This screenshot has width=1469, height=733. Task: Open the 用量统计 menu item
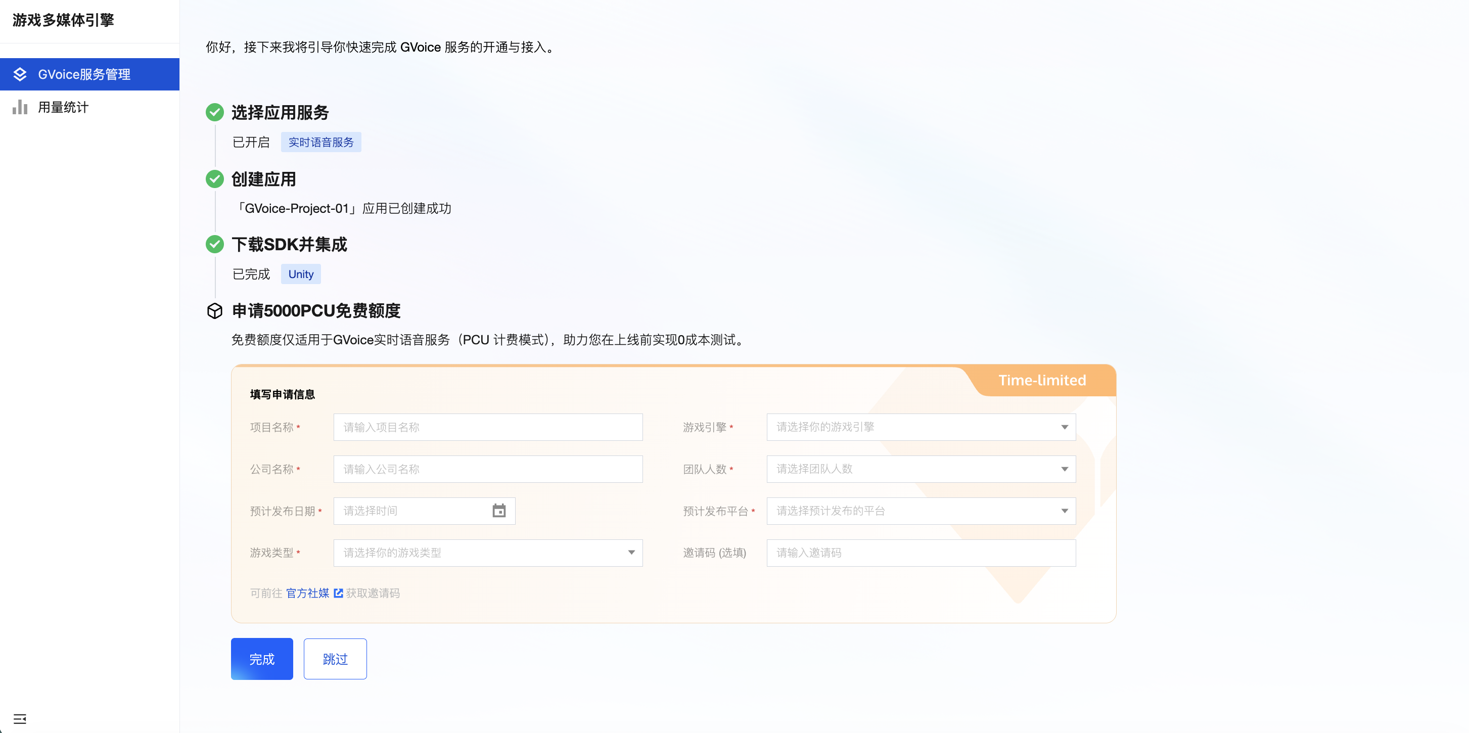coord(63,107)
